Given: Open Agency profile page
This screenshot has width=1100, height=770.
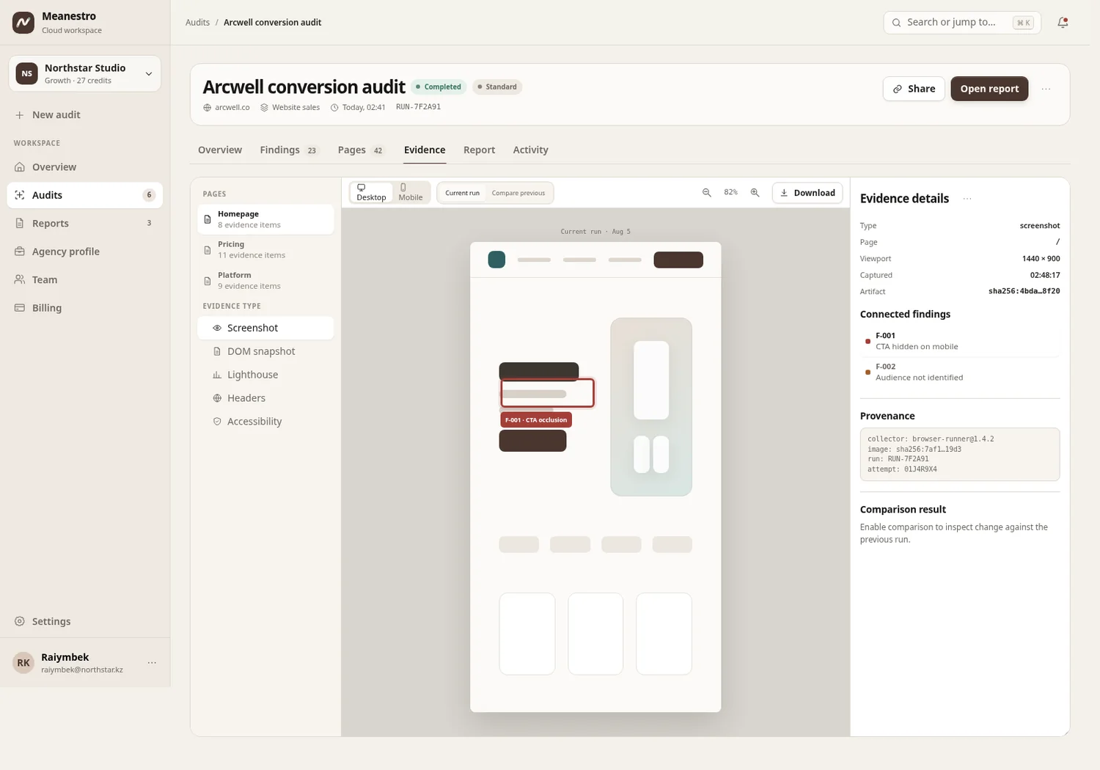Looking at the screenshot, I should (x=85, y=252).
